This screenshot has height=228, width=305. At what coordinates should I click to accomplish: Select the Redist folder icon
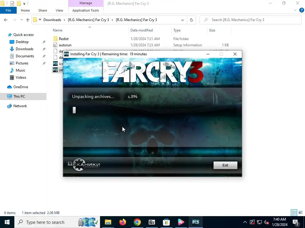(x=55, y=39)
